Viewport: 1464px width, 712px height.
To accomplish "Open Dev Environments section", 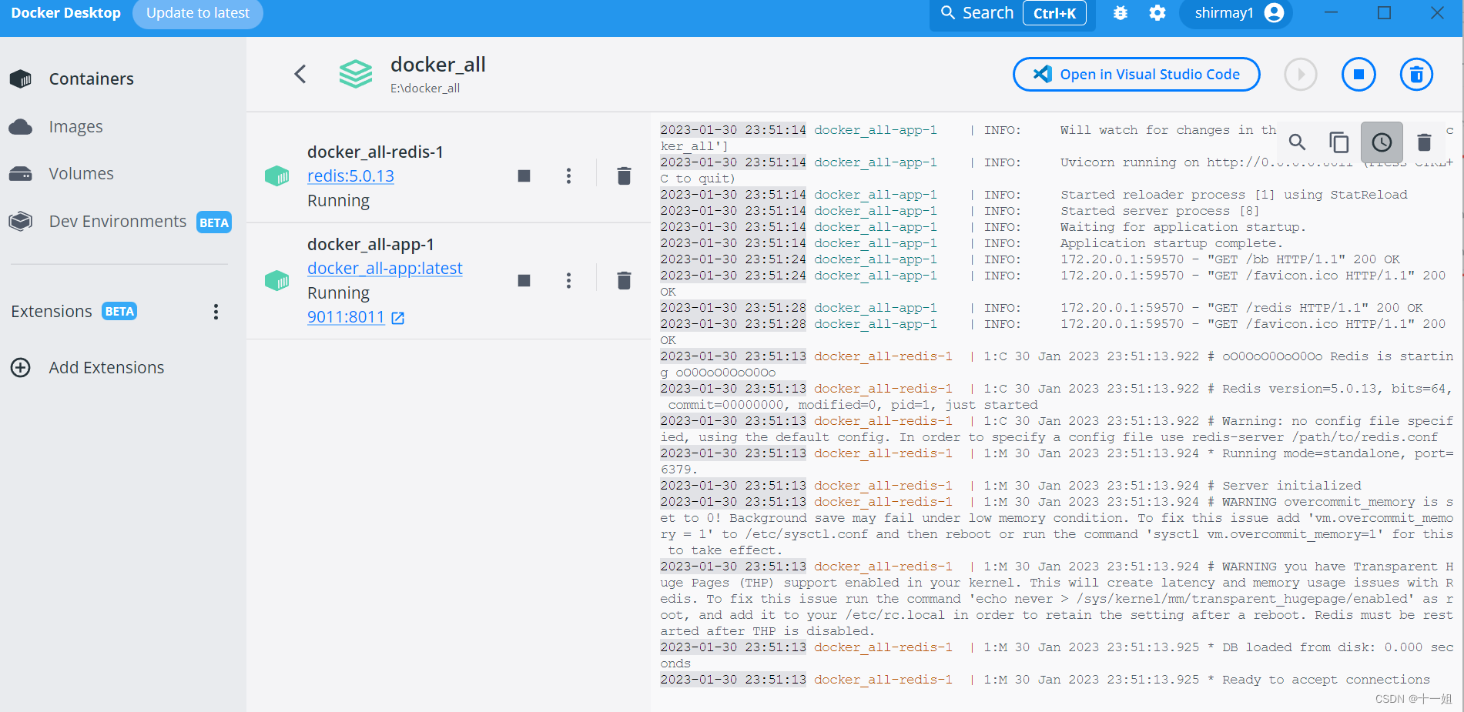I will [118, 222].
